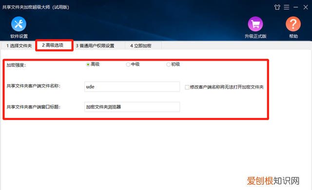Click the 帮助 caption text
This screenshot has height=190, width=312.
(x=293, y=36)
